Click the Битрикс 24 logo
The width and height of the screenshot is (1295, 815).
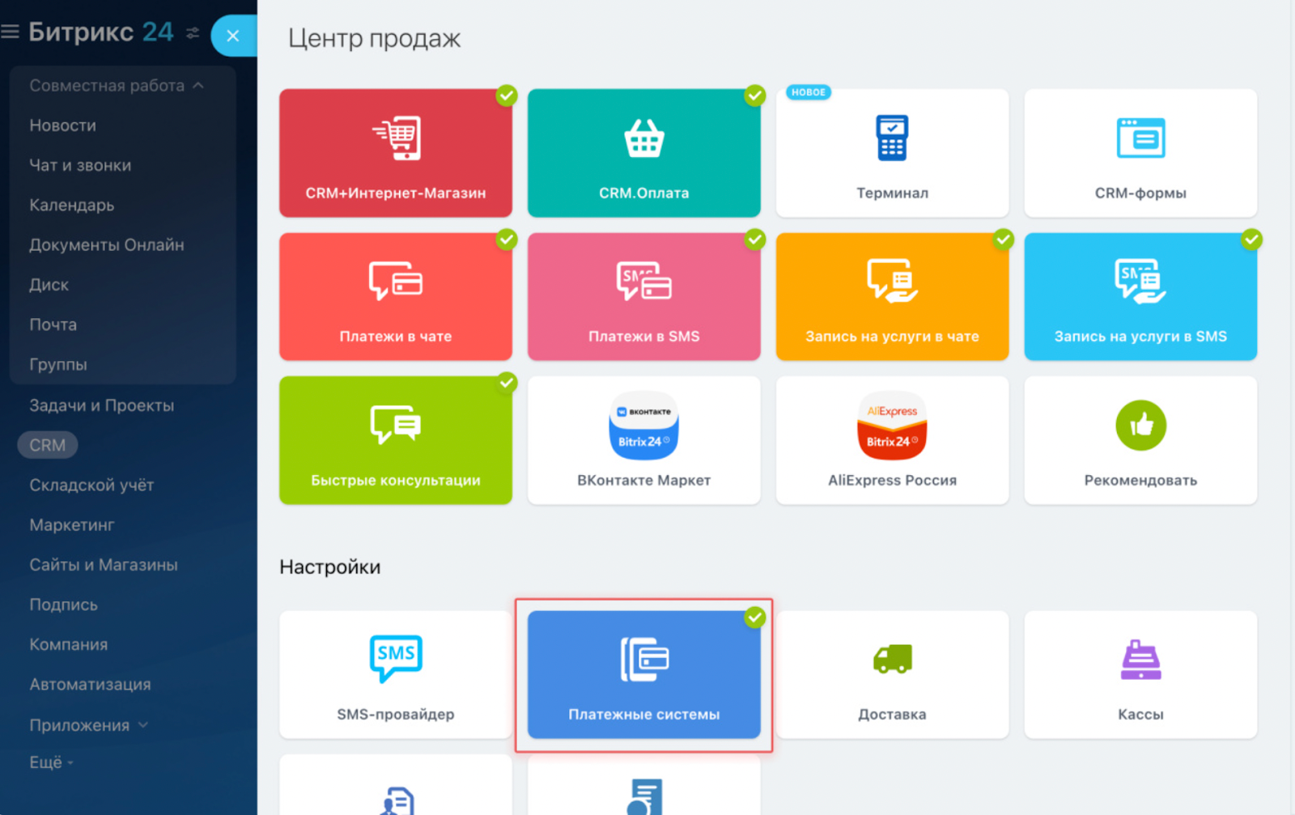(101, 32)
